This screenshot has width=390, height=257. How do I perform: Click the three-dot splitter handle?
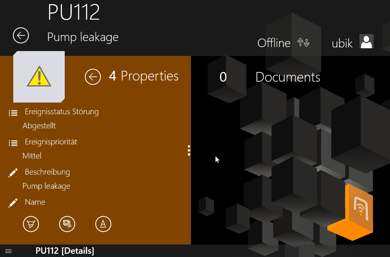(x=189, y=150)
